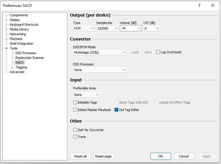
Task: Open the Samplerate dropdown showing 192000
Action: 107,28
